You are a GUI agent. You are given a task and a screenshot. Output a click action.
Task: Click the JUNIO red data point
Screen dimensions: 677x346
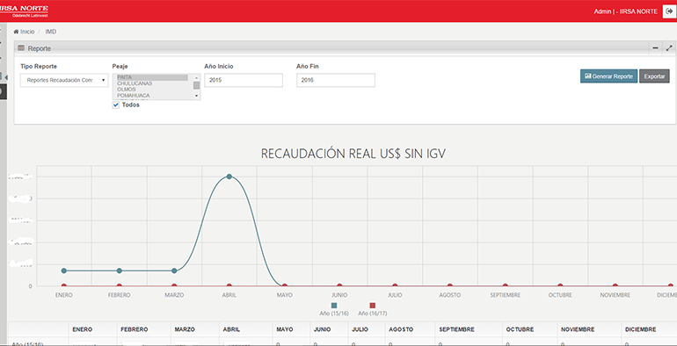(x=339, y=286)
